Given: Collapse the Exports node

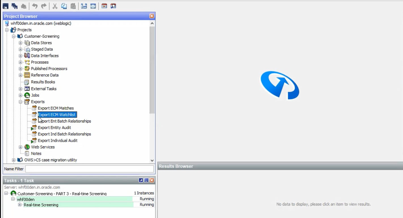Looking at the screenshot, I should (20, 102).
